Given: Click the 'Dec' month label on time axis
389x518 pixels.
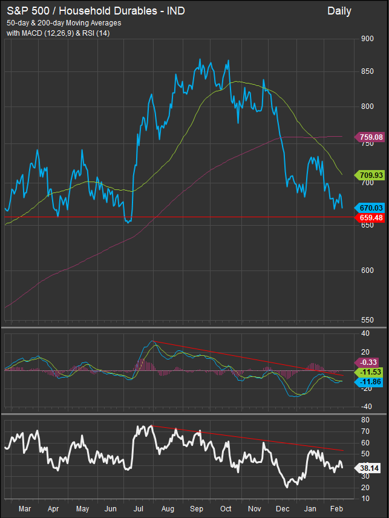Looking at the screenshot, I should [x=283, y=509].
